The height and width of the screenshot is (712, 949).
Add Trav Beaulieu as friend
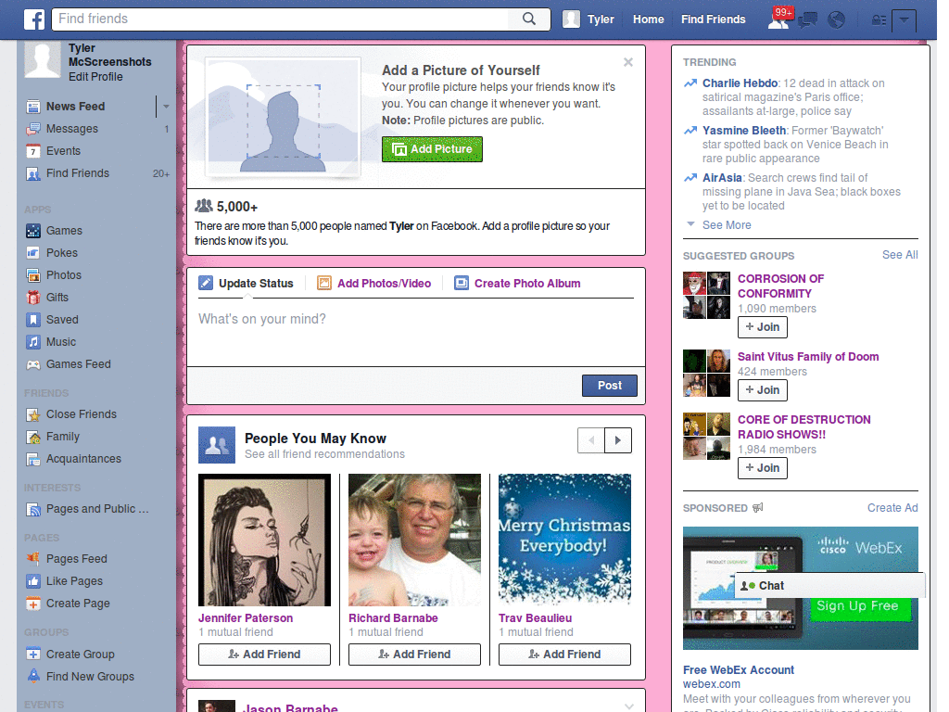(564, 655)
